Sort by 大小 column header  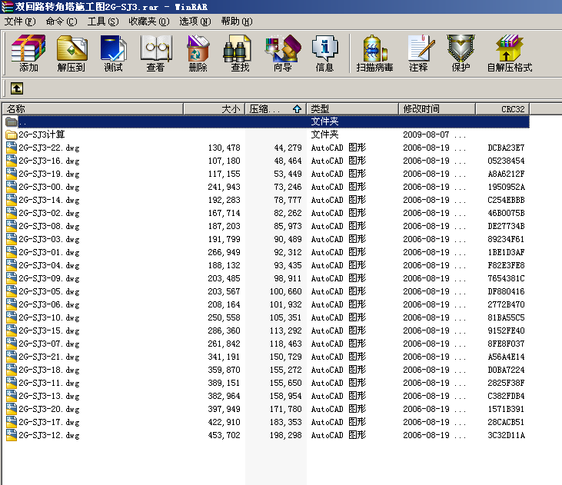pos(214,108)
